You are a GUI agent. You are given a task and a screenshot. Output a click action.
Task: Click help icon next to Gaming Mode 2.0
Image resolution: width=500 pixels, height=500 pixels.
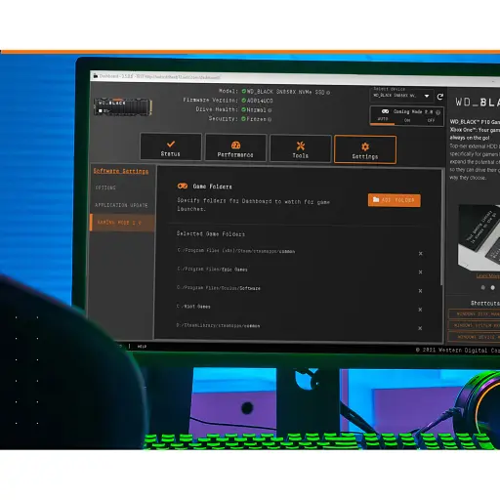(x=438, y=112)
